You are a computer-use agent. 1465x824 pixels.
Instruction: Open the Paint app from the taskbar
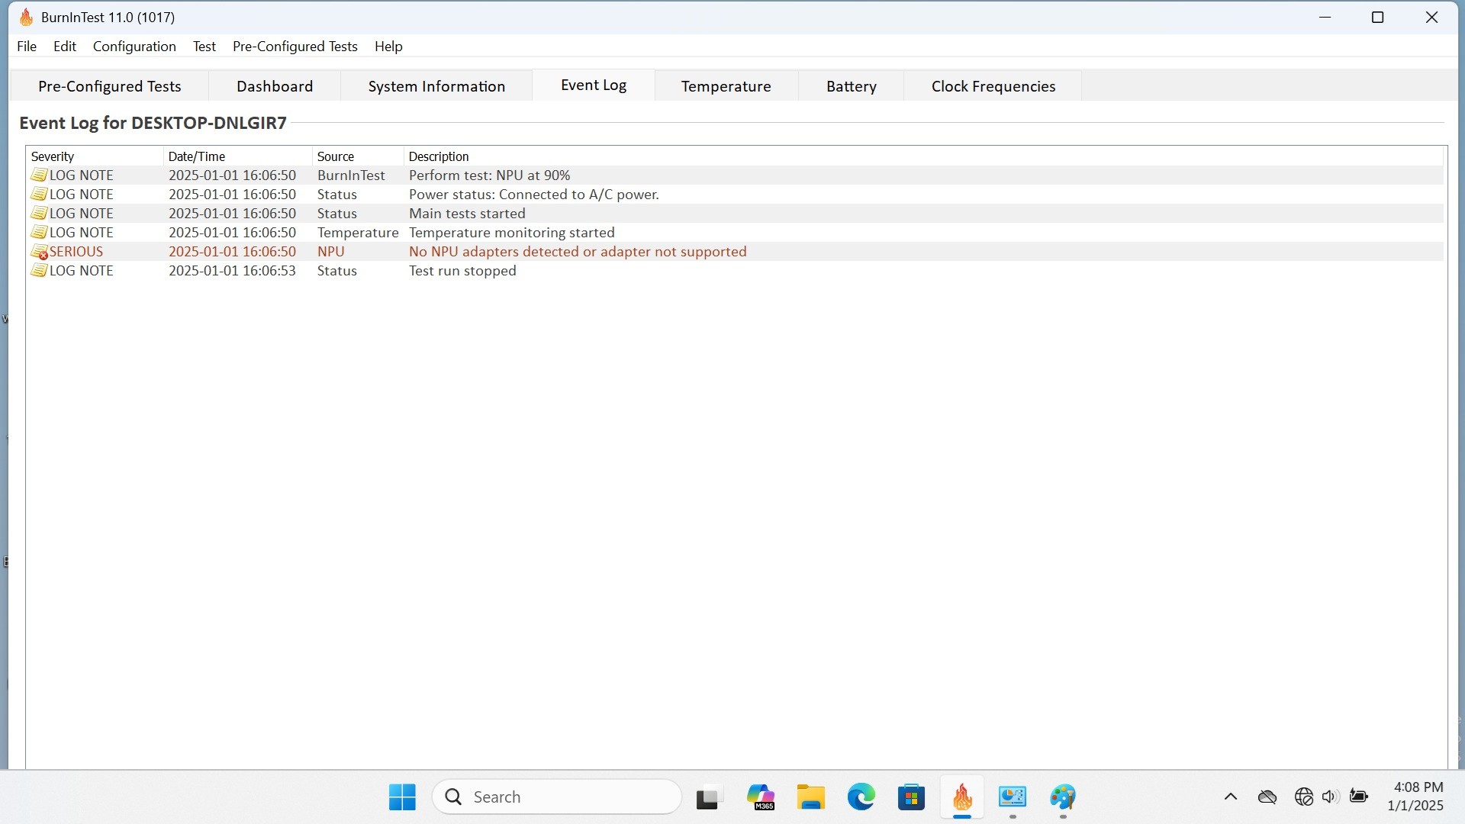(1063, 797)
